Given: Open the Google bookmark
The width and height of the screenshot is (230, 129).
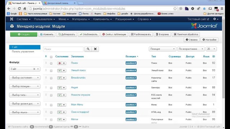Looking at the screenshot, I should tap(12, 14).
